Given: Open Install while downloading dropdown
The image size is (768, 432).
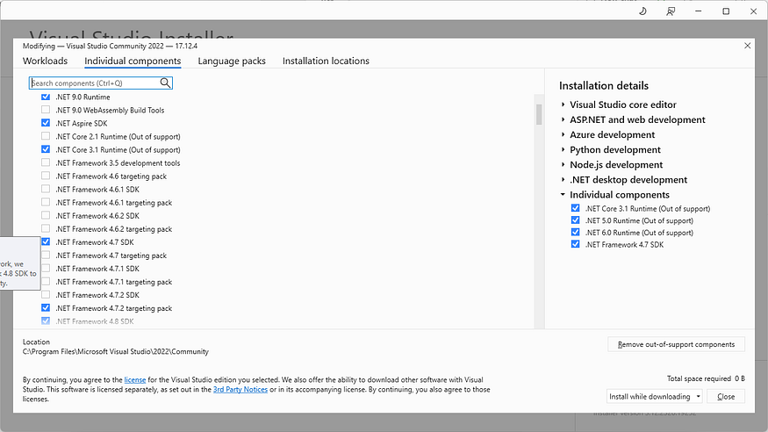Looking at the screenshot, I should pos(655,396).
